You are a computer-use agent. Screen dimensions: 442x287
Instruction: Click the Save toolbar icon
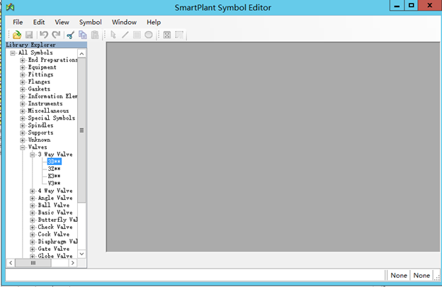pos(29,35)
